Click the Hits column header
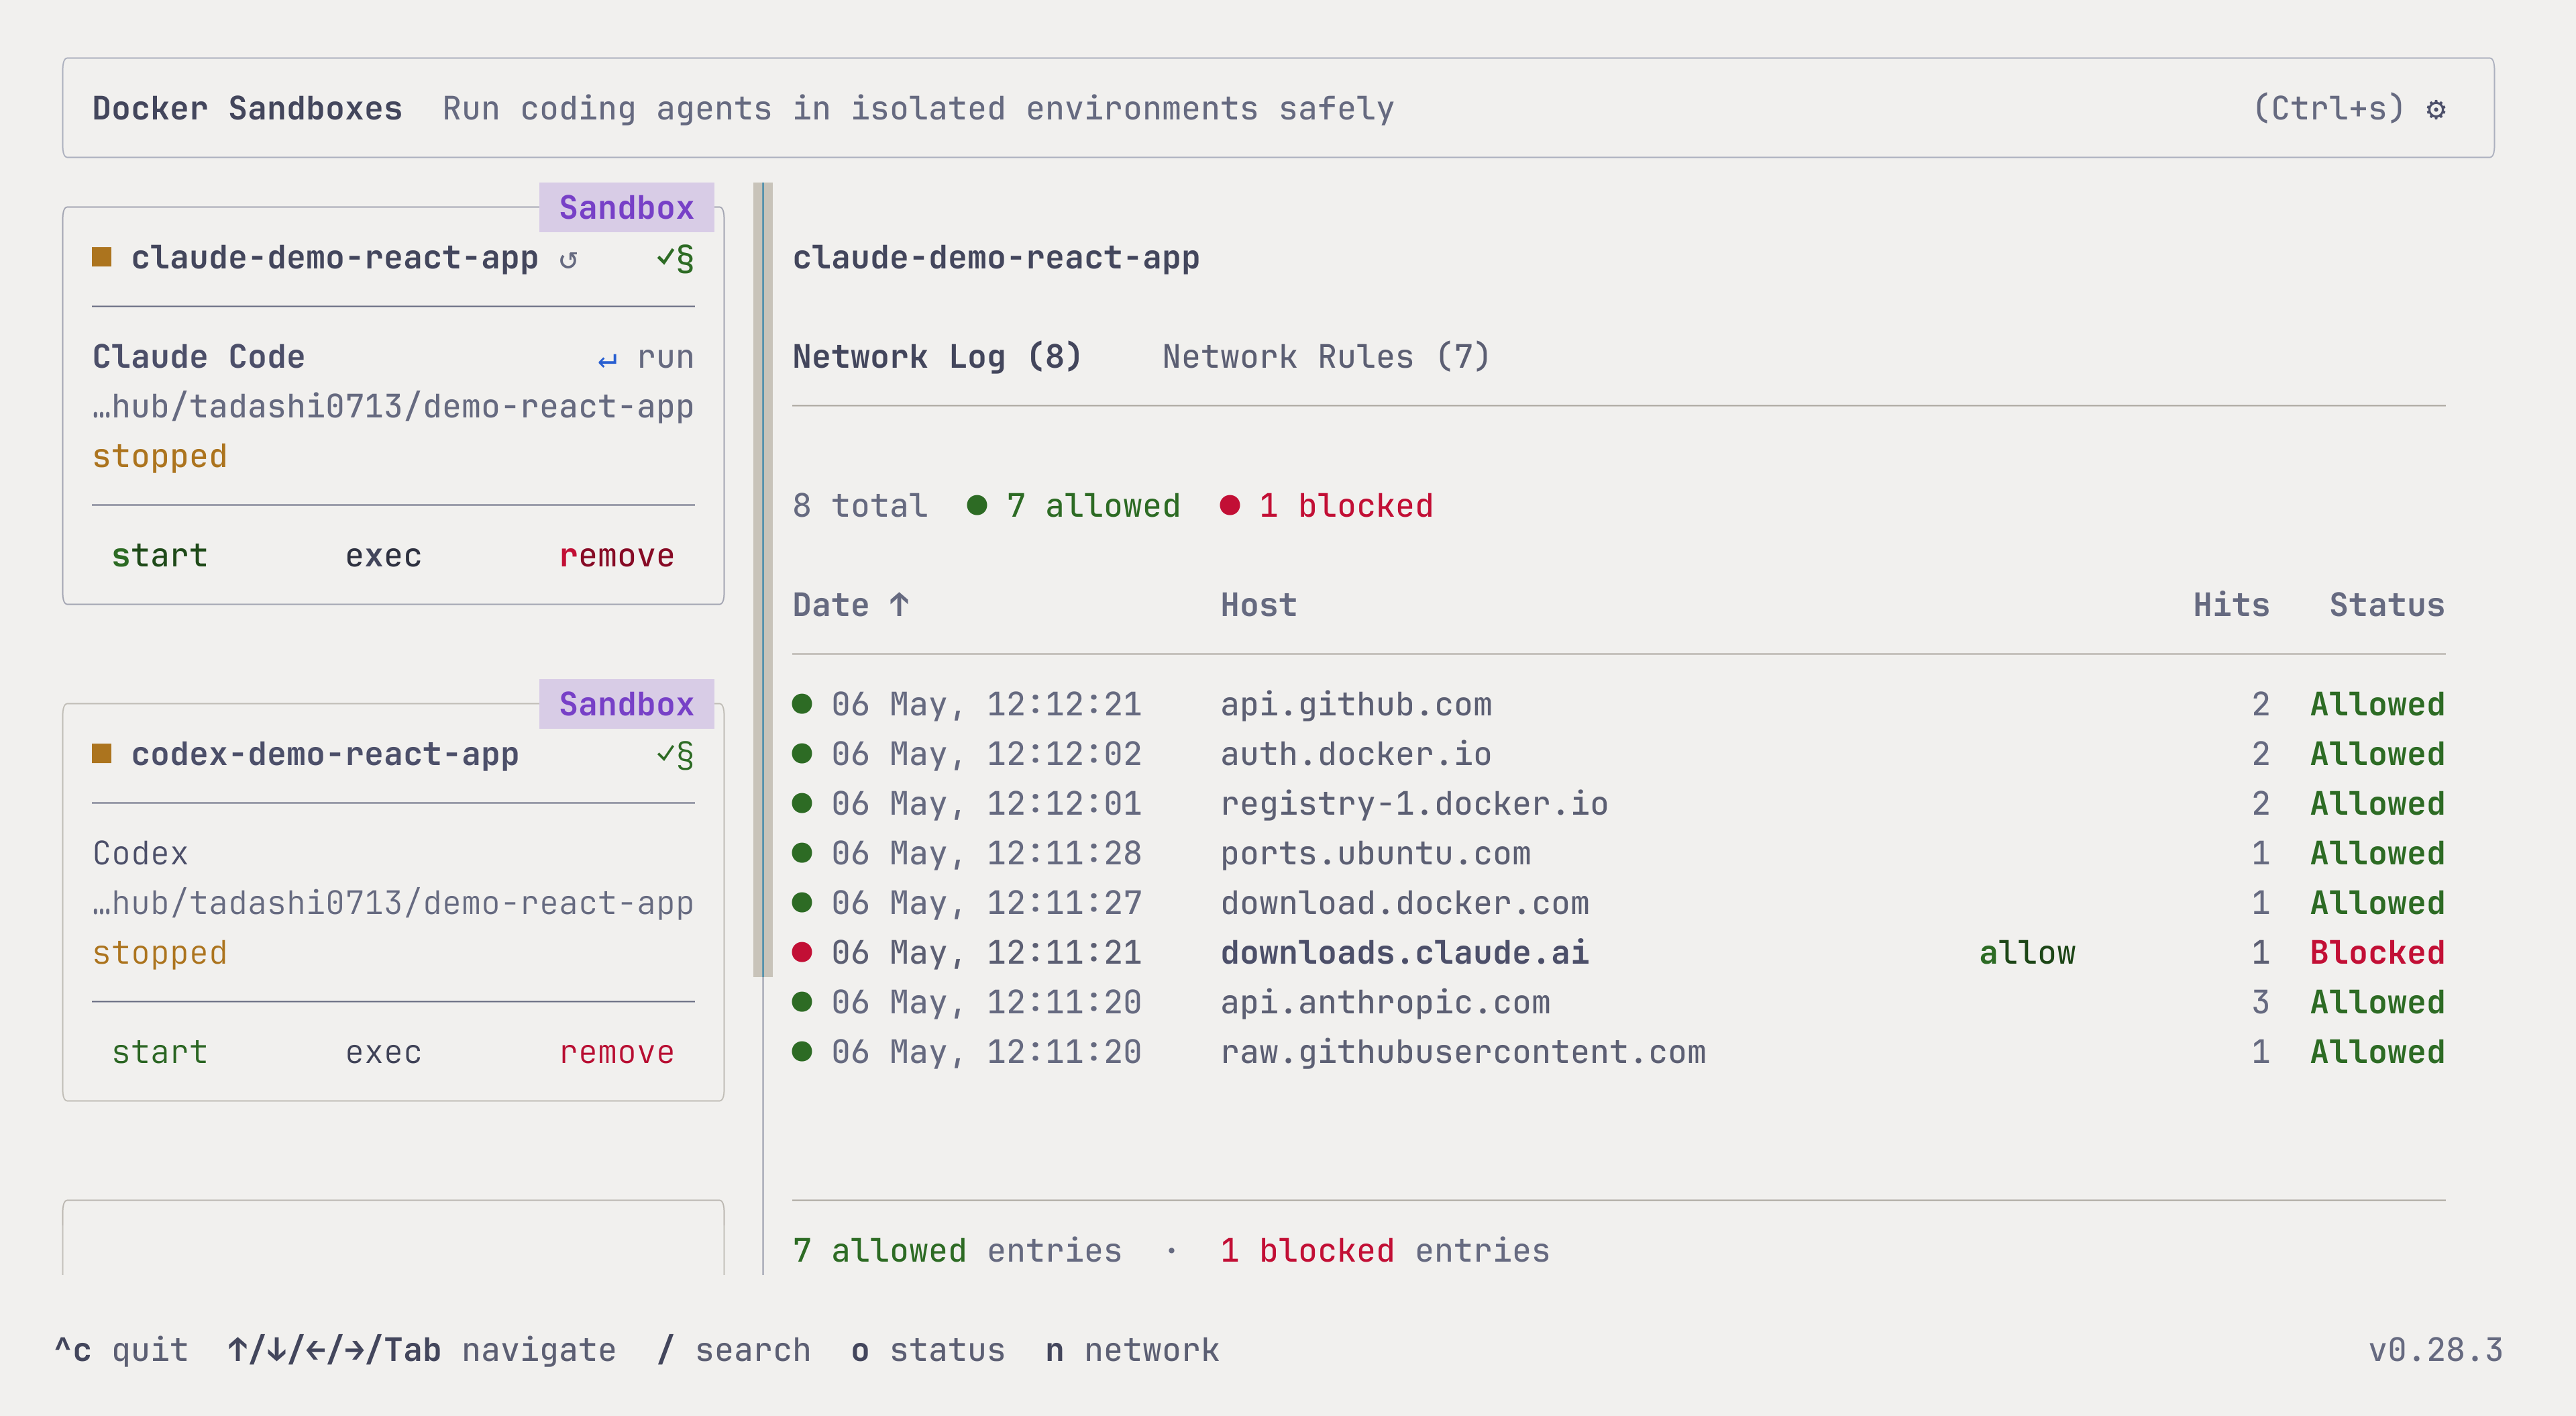This screenshot has height=1416, width=2576. point(2231,605)
